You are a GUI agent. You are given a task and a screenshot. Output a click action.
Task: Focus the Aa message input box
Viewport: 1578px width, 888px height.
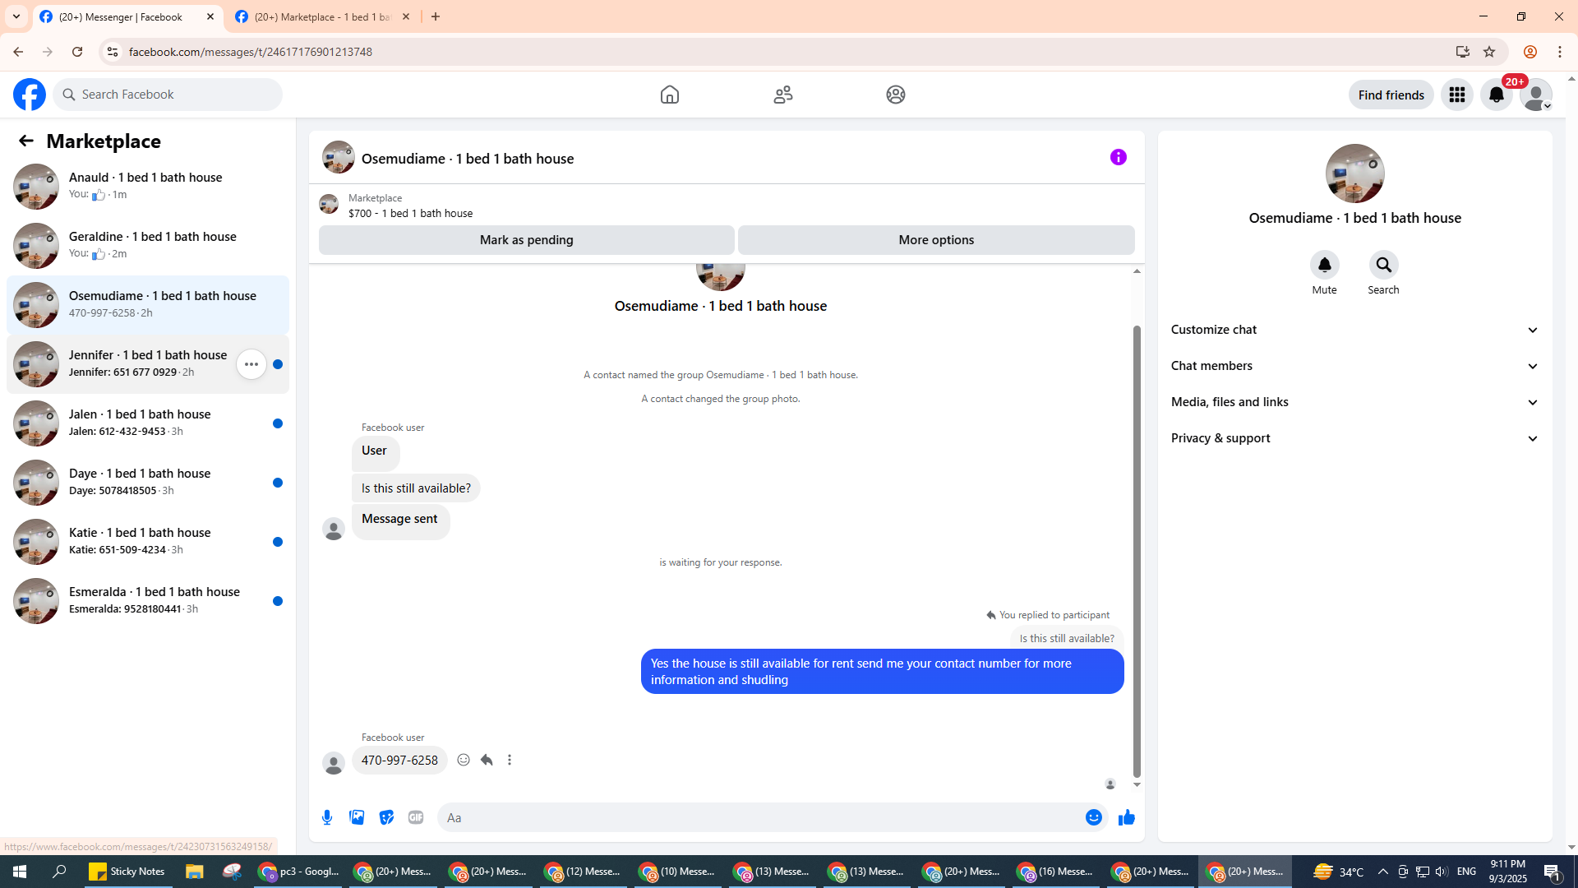click(x=760, y=817)
